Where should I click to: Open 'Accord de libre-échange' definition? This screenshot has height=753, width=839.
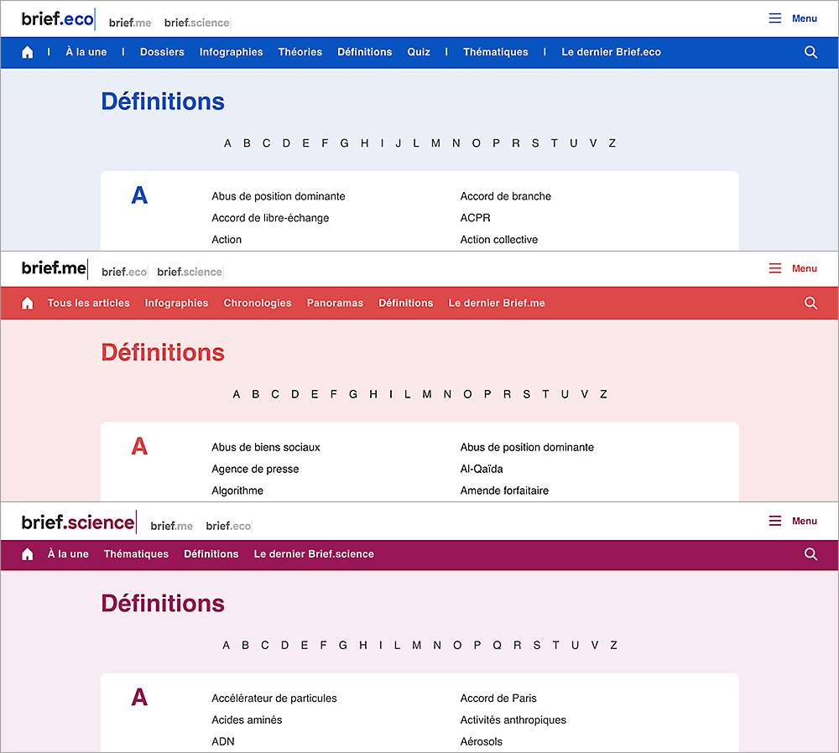coord(270,218)
